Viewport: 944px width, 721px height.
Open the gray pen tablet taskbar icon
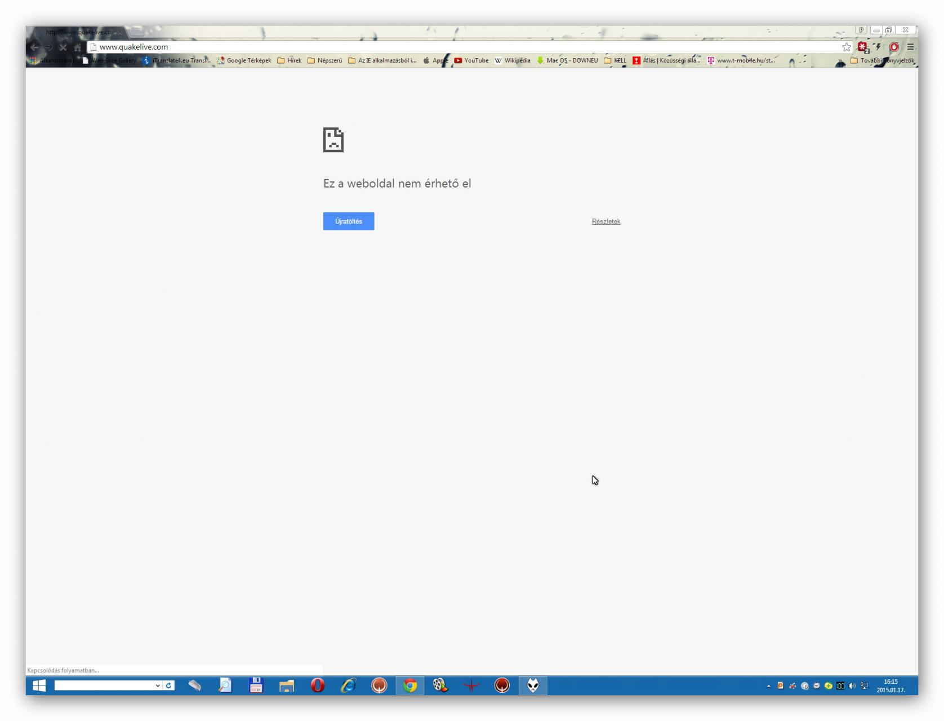click(x=195, y=686)
